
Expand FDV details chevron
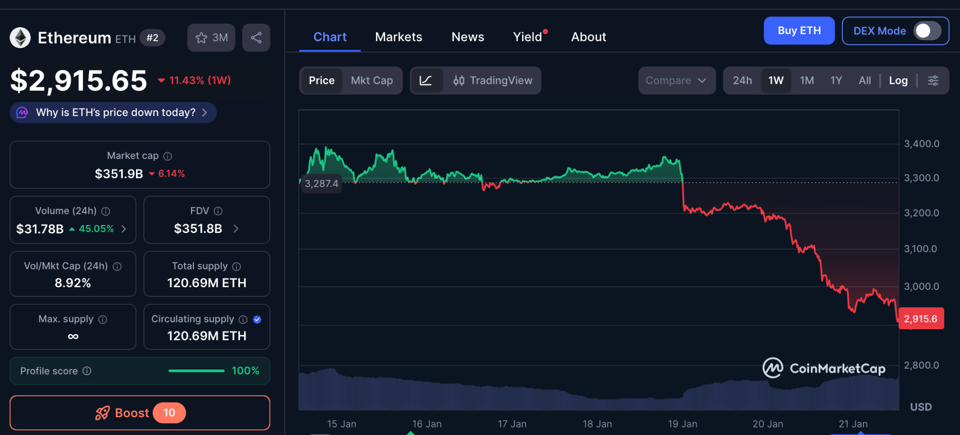(x=236, y=229)
